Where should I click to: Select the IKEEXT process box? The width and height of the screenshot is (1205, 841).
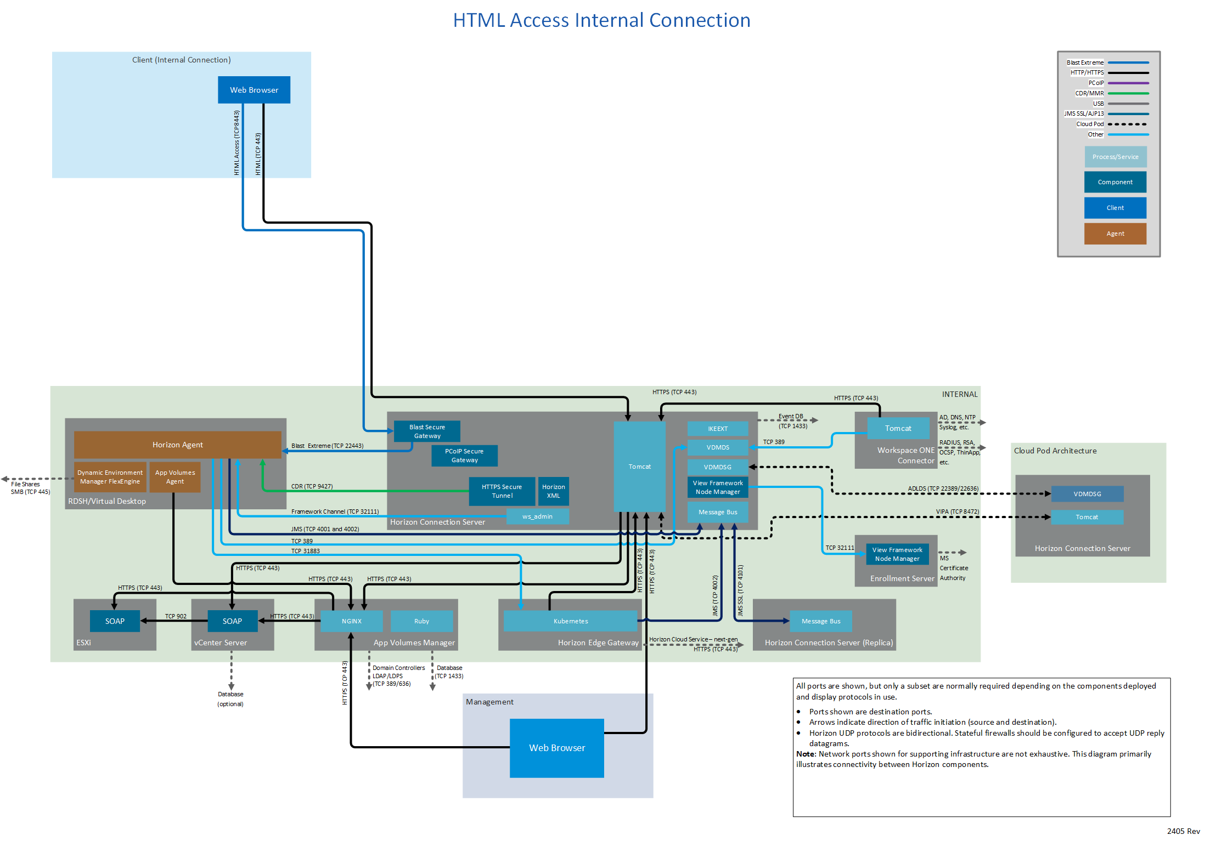click(x=717, y=429)
